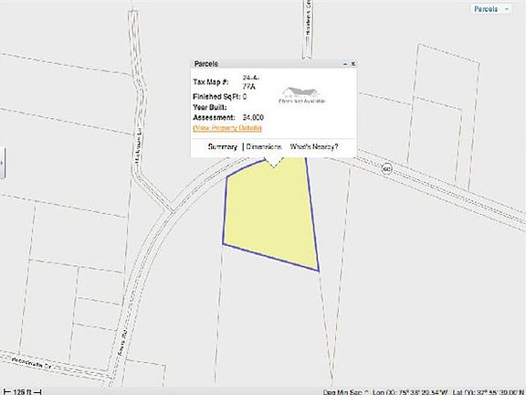The image size is (526, 395).
Task: Open the Deg Min Sec coordinate format selector
Action: [x=346, y=392]
